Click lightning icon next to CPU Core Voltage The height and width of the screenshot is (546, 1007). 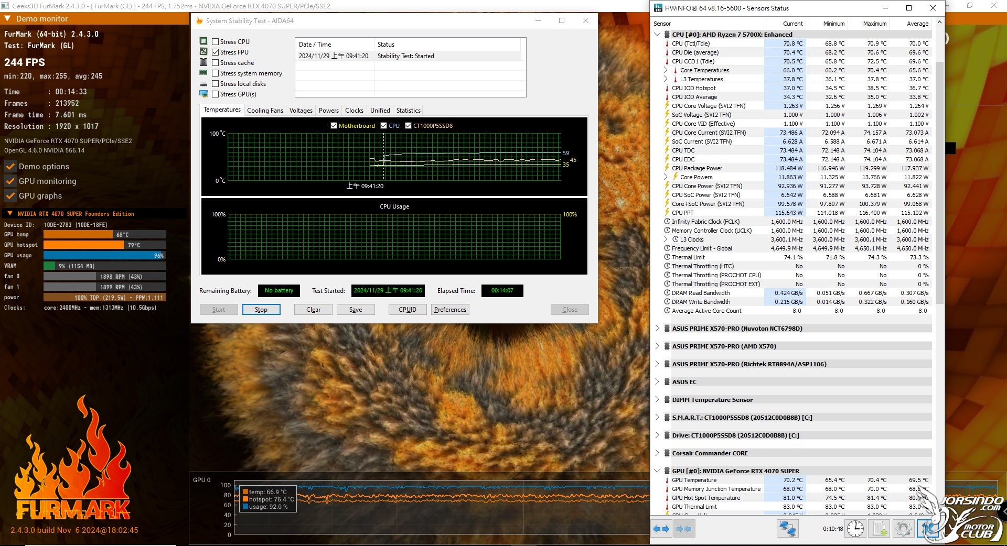(x=667, y=106)
